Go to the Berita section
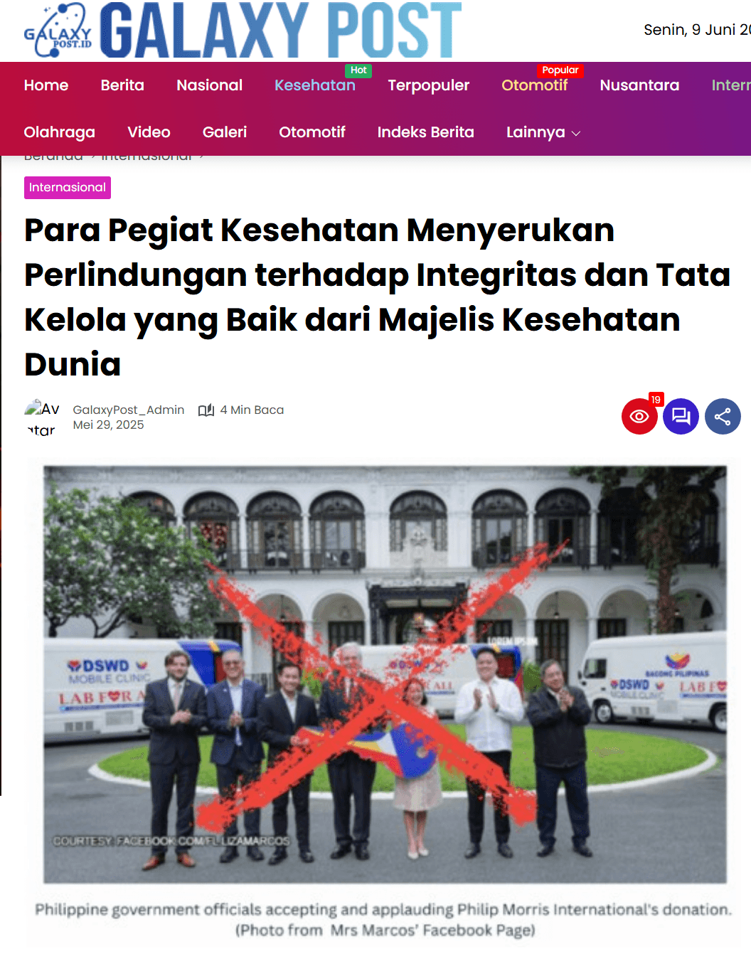 point(122,85)
